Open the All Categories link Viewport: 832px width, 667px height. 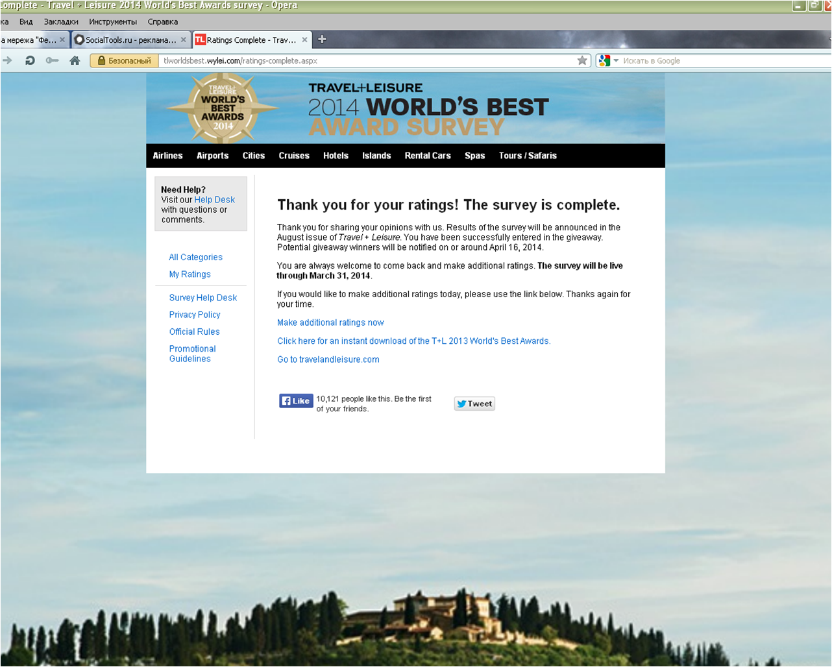click(x=195, y=258)
